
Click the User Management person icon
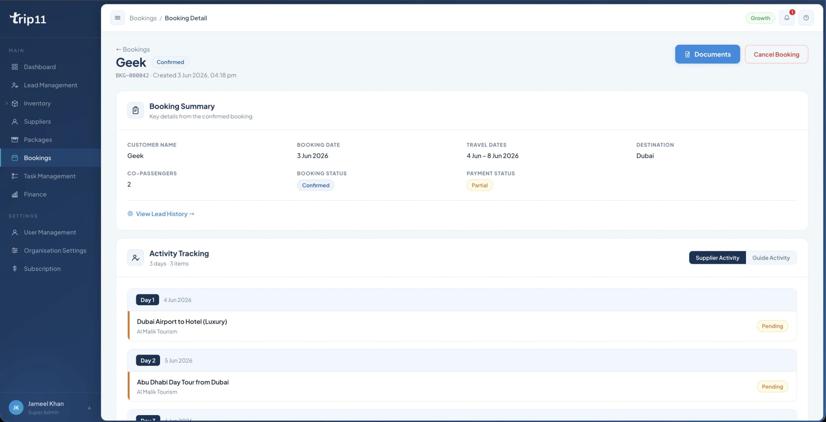coord(15,232)
